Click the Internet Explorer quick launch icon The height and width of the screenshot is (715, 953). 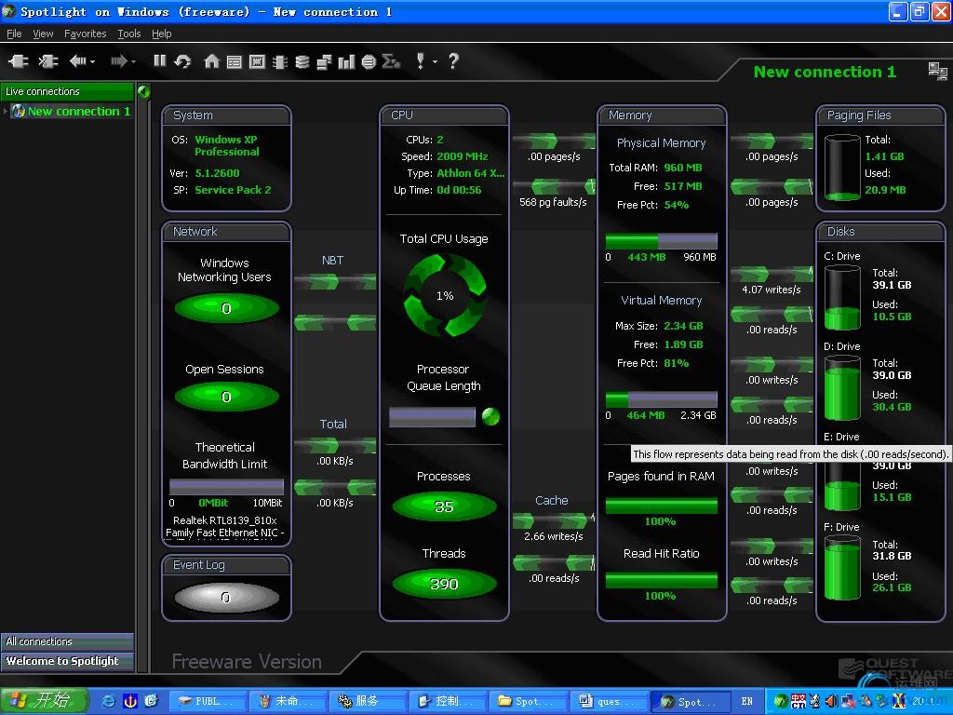(108, 701)
